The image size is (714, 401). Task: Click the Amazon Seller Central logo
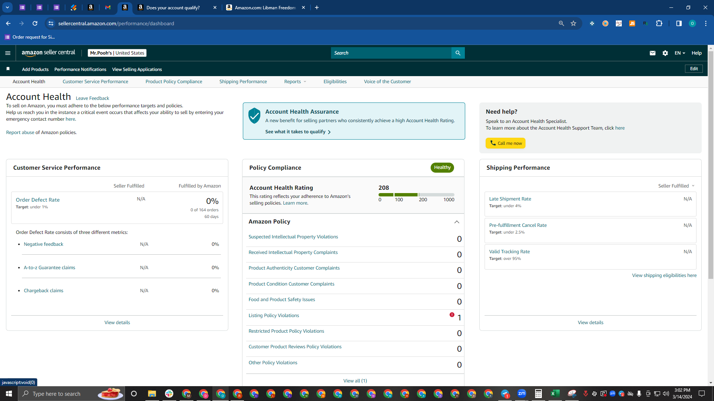(48, 53)
